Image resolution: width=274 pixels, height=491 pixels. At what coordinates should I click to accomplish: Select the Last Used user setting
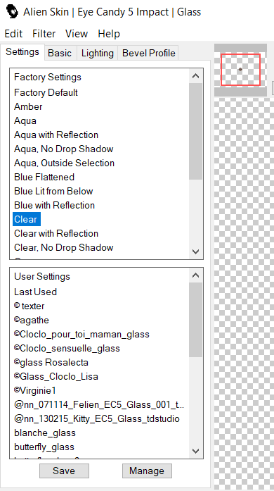click(36, 292)
